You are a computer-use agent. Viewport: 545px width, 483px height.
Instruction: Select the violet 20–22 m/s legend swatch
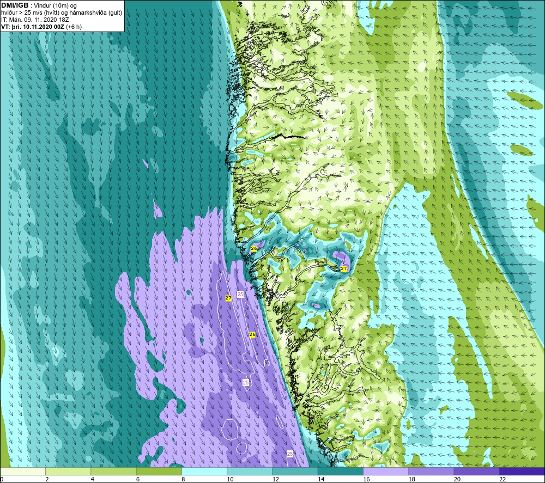[476, 471]
